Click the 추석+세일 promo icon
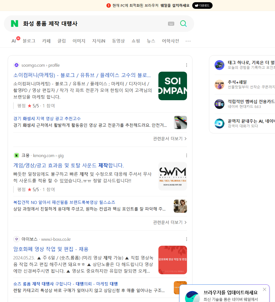Viewport: 275px width, 302px height. 219,85
